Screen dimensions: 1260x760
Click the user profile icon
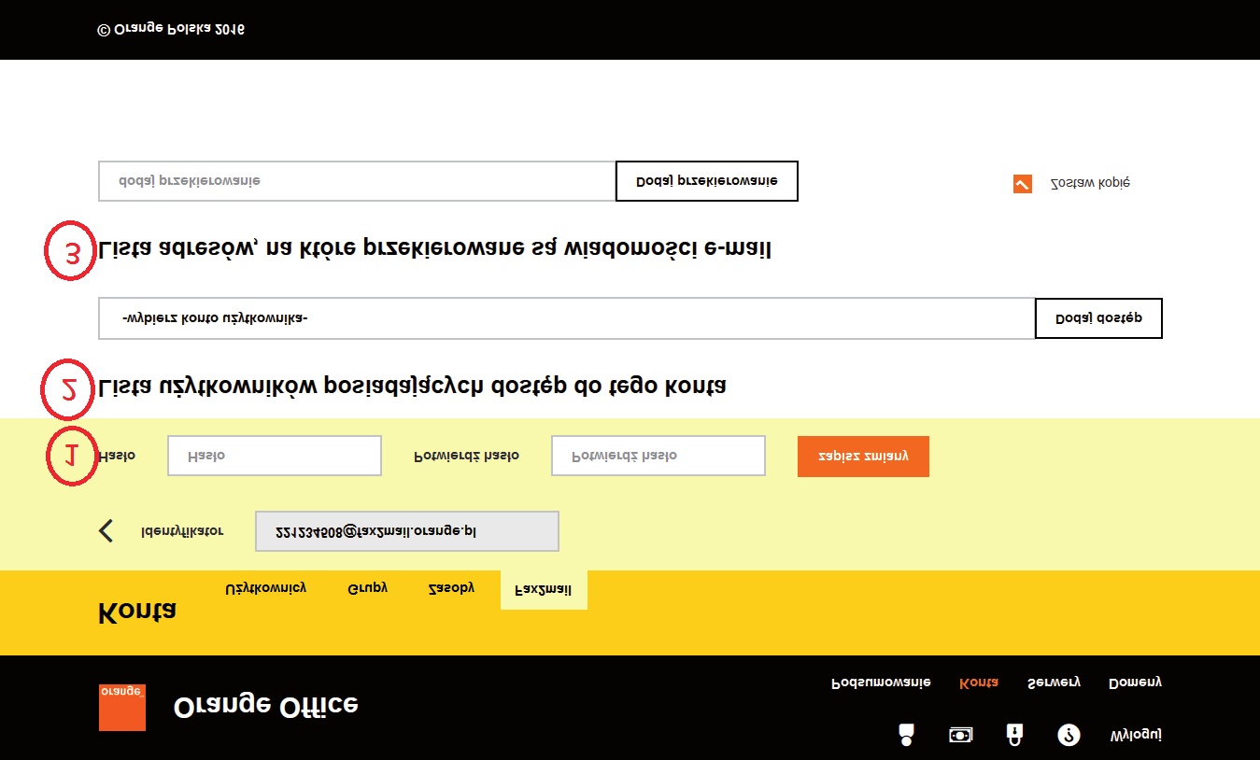click(x=905, y=735)
